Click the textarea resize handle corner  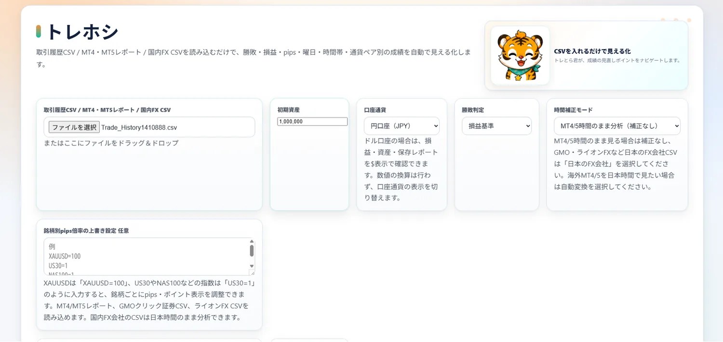pos(252,272)
